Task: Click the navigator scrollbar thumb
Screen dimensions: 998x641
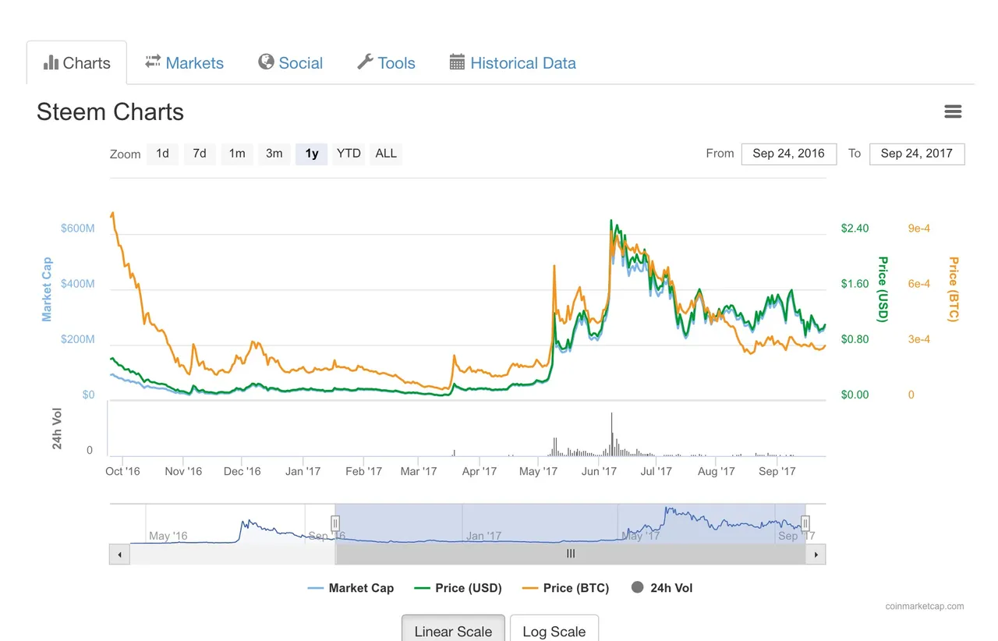Action: point(571,554)
